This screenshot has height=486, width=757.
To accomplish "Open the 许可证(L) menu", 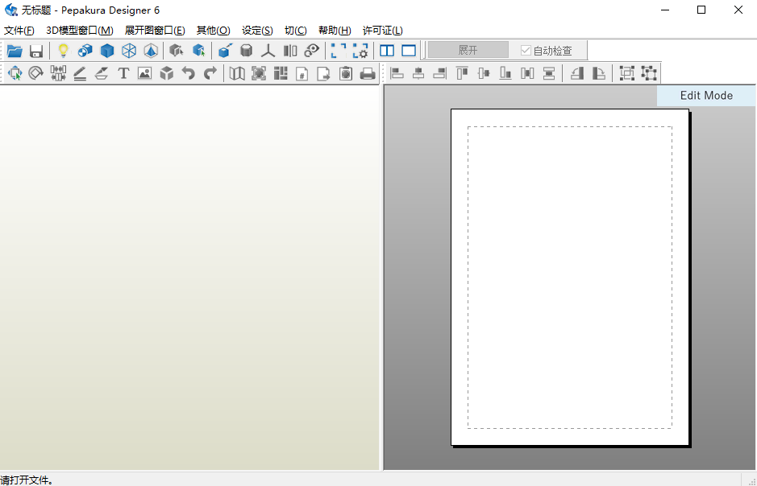I will coord(383,31).
